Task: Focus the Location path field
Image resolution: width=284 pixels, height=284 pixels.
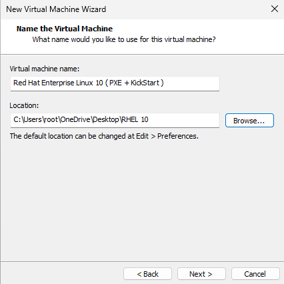Action: 115,120
